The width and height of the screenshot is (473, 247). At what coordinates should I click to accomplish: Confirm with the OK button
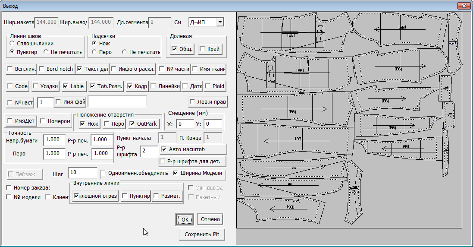pos(185,219)
